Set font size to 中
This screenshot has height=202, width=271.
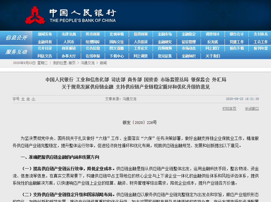coord(28,99)
